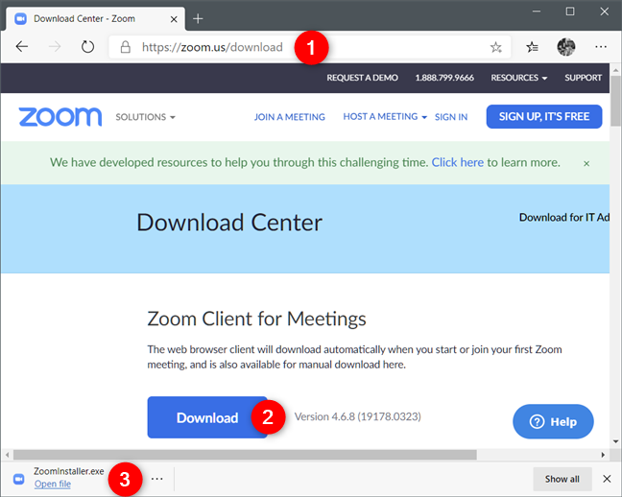
Task: Open the SUPPORT link
Action: (x=584, y=78)
